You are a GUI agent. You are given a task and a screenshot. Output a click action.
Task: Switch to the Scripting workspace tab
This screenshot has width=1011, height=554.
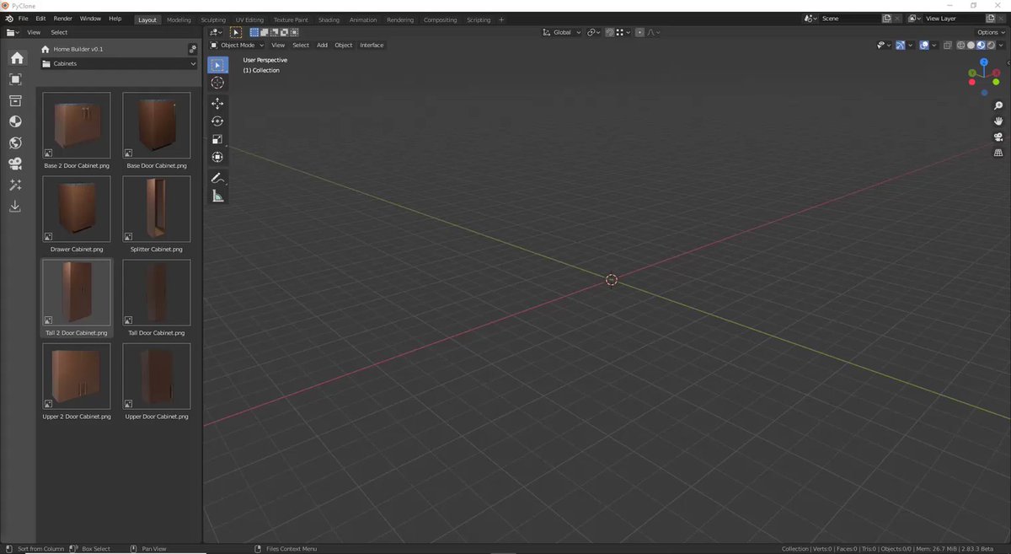(x=479, y=19)
